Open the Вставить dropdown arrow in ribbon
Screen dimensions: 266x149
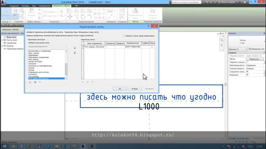[x=32, y=17]
